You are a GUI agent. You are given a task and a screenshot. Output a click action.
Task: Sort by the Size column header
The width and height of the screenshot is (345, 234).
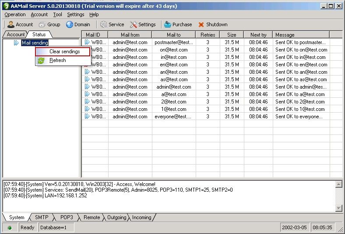(232, 34)
